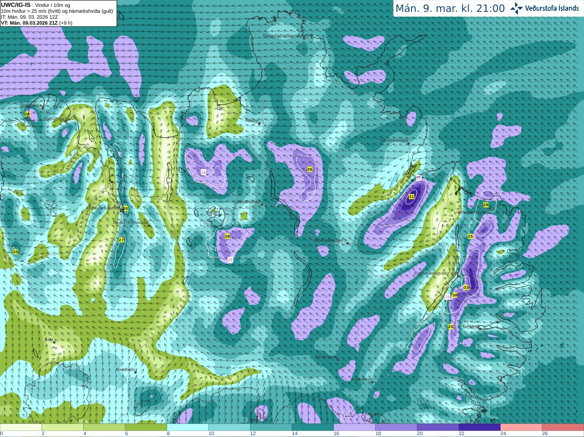584x437 pixels.
Task: Click the Ólafsfjörður station label
Action: pos(54,118)
